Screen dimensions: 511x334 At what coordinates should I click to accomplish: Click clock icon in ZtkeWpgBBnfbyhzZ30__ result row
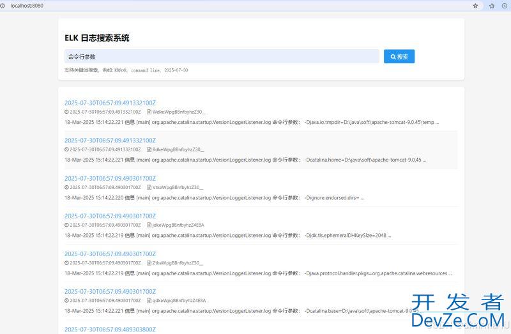[x=66, y=263]
